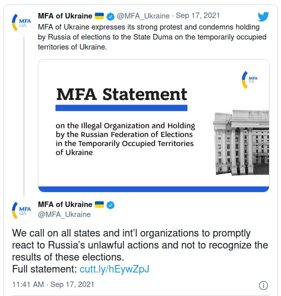
Task: Click the 11:41 AM · Sep 17, 2021 timestamp
Action: point(53,284)
